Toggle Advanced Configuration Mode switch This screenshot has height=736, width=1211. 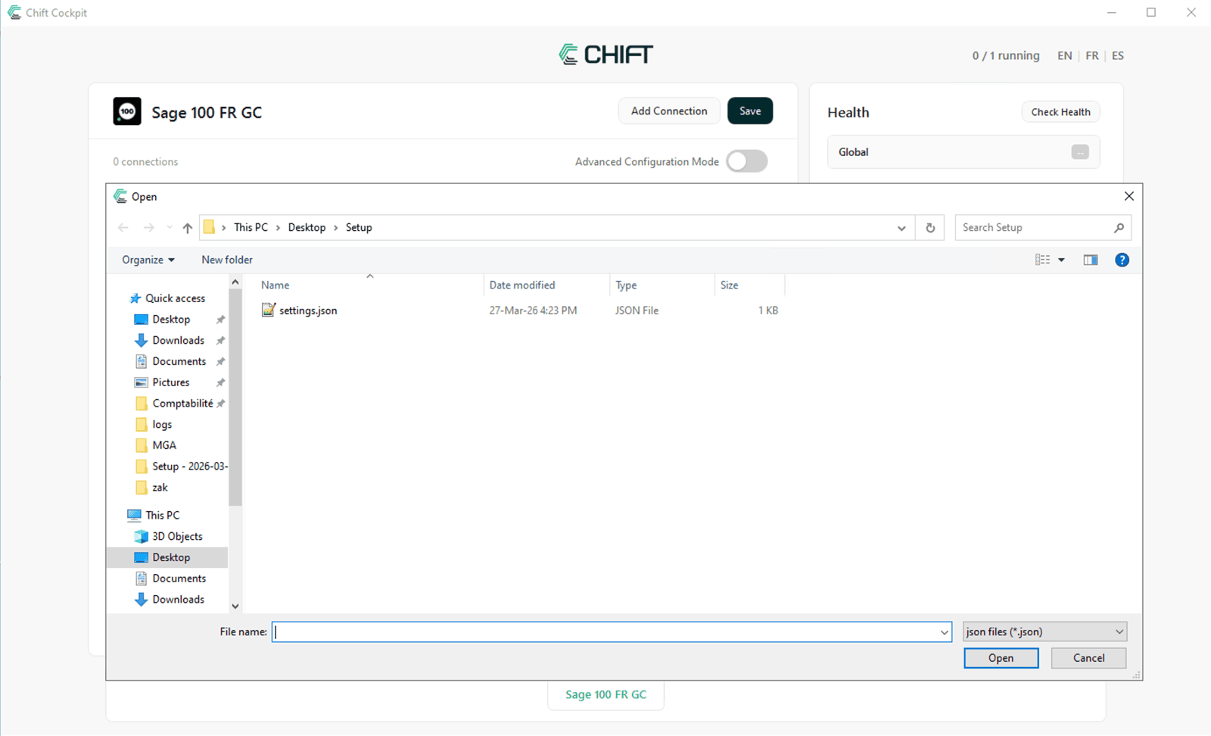[747, 161]
